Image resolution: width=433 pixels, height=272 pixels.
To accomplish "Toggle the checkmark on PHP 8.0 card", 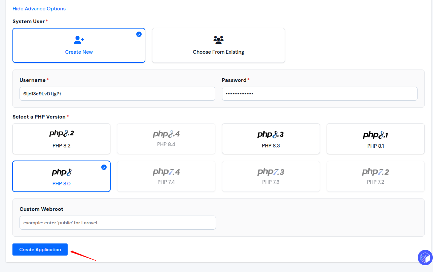I will [104, 167].
